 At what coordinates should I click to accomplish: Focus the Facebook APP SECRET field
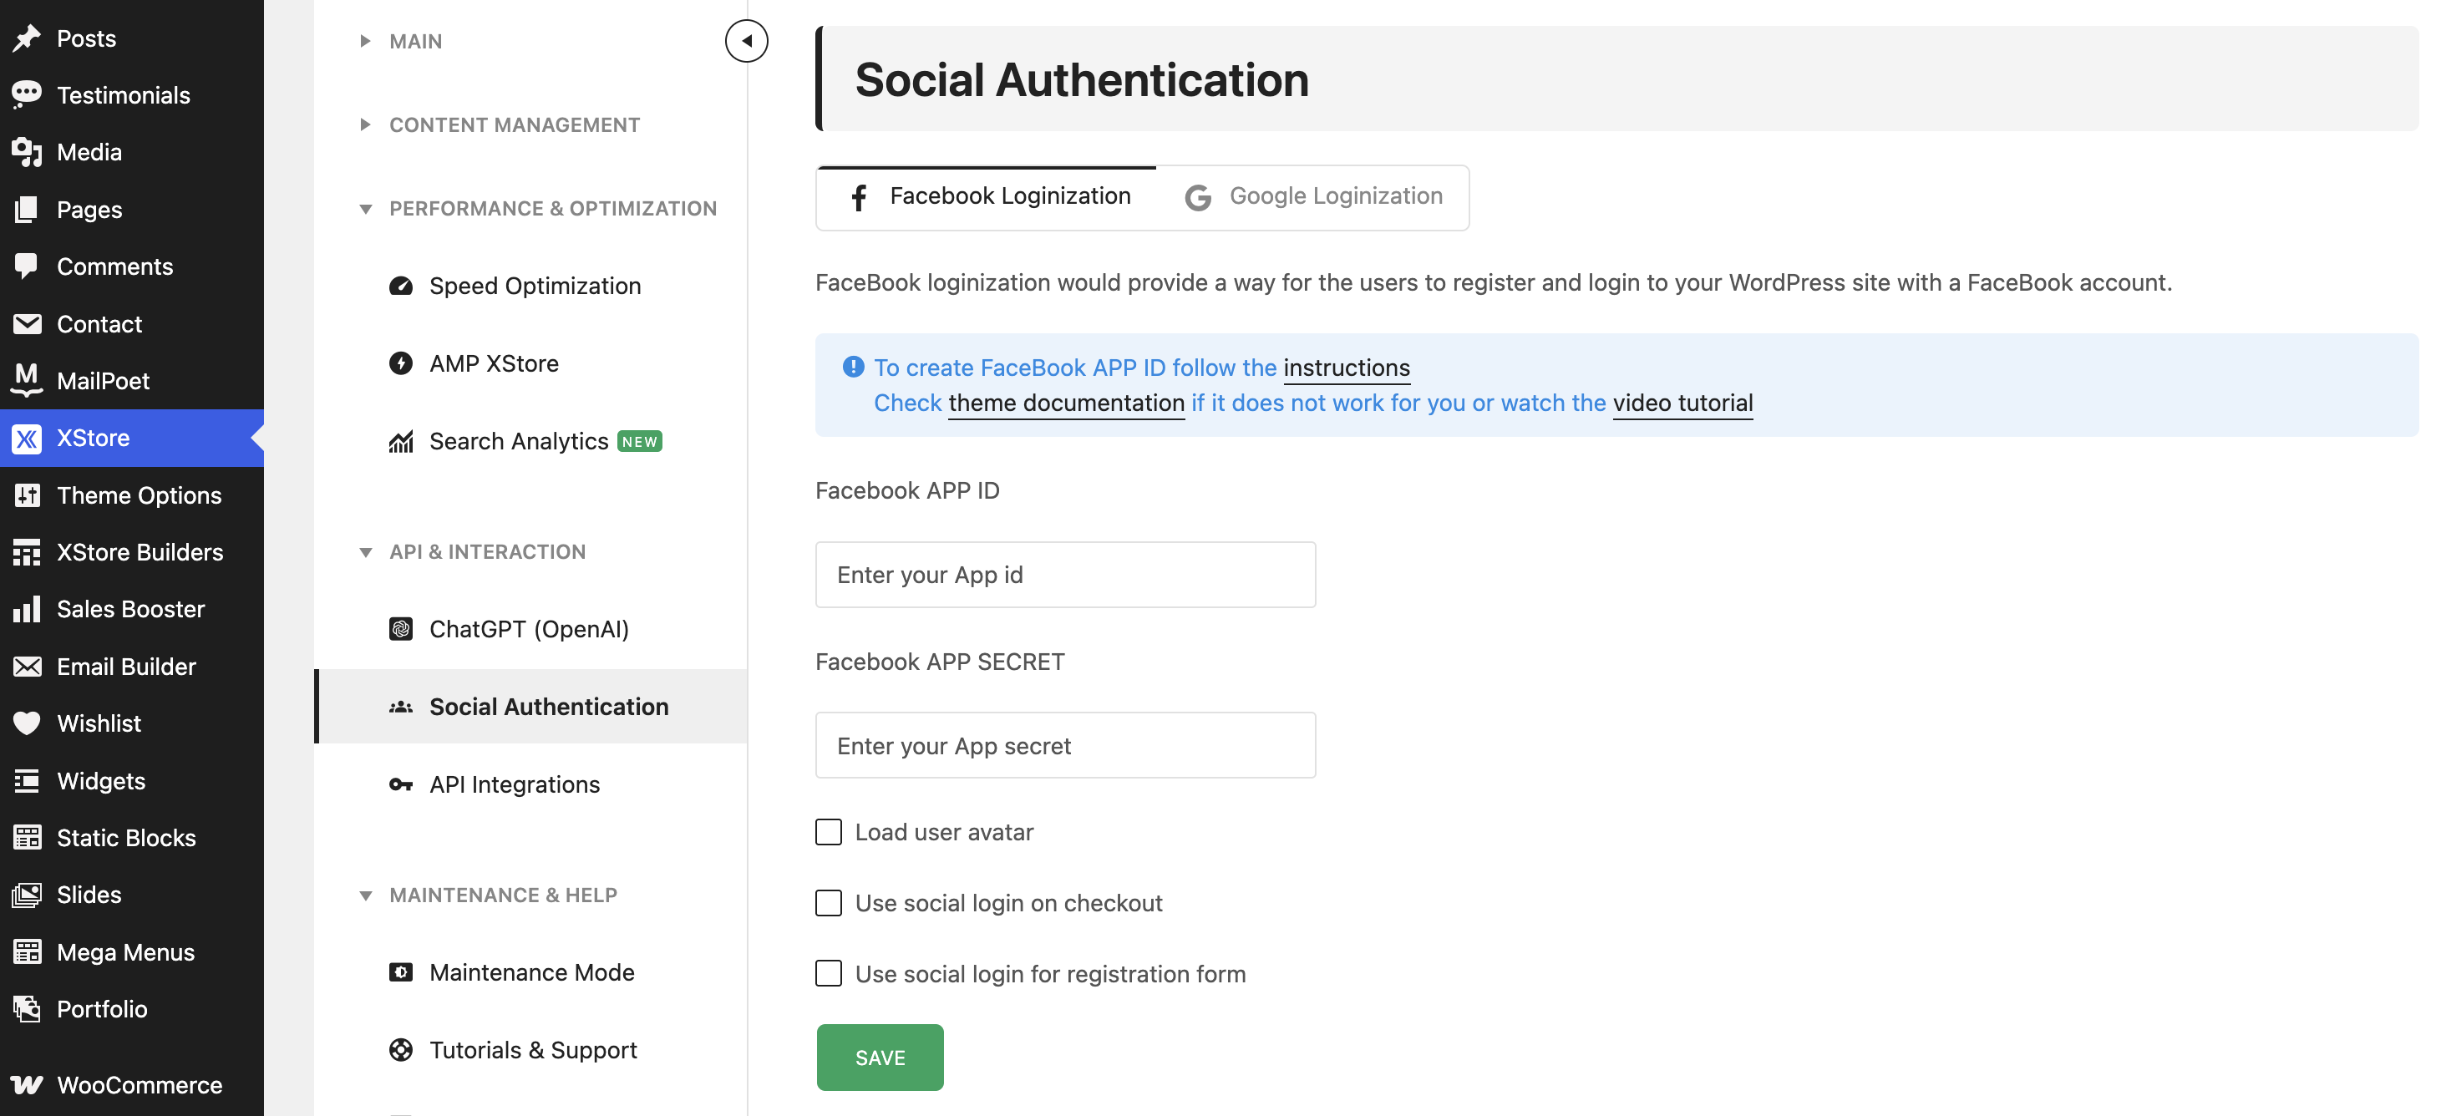1065,746
